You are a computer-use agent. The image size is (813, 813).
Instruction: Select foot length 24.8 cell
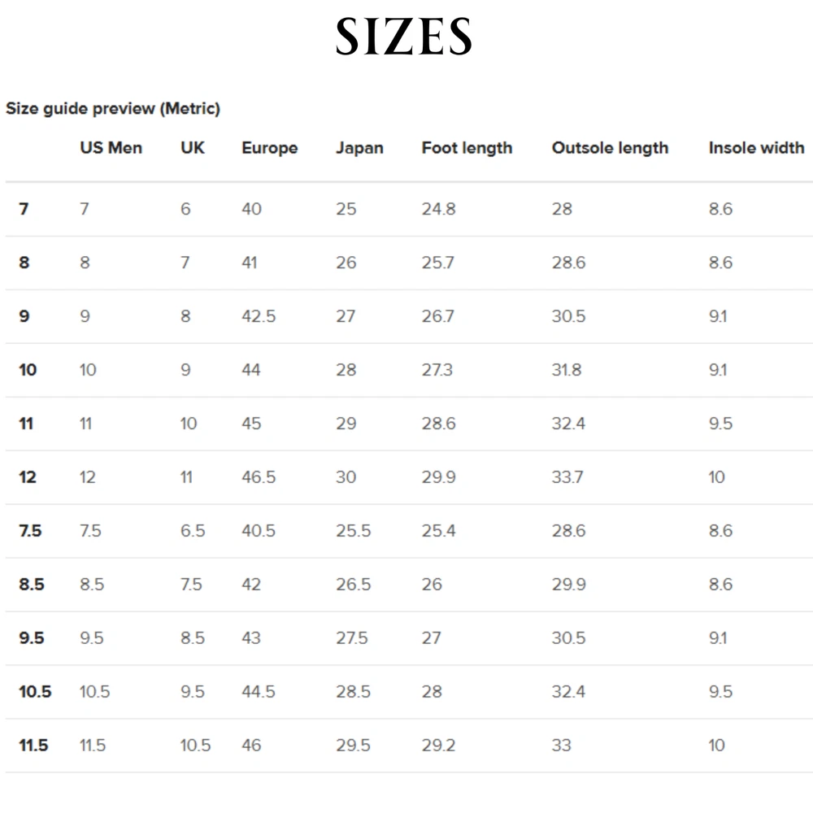coord(438,209)
